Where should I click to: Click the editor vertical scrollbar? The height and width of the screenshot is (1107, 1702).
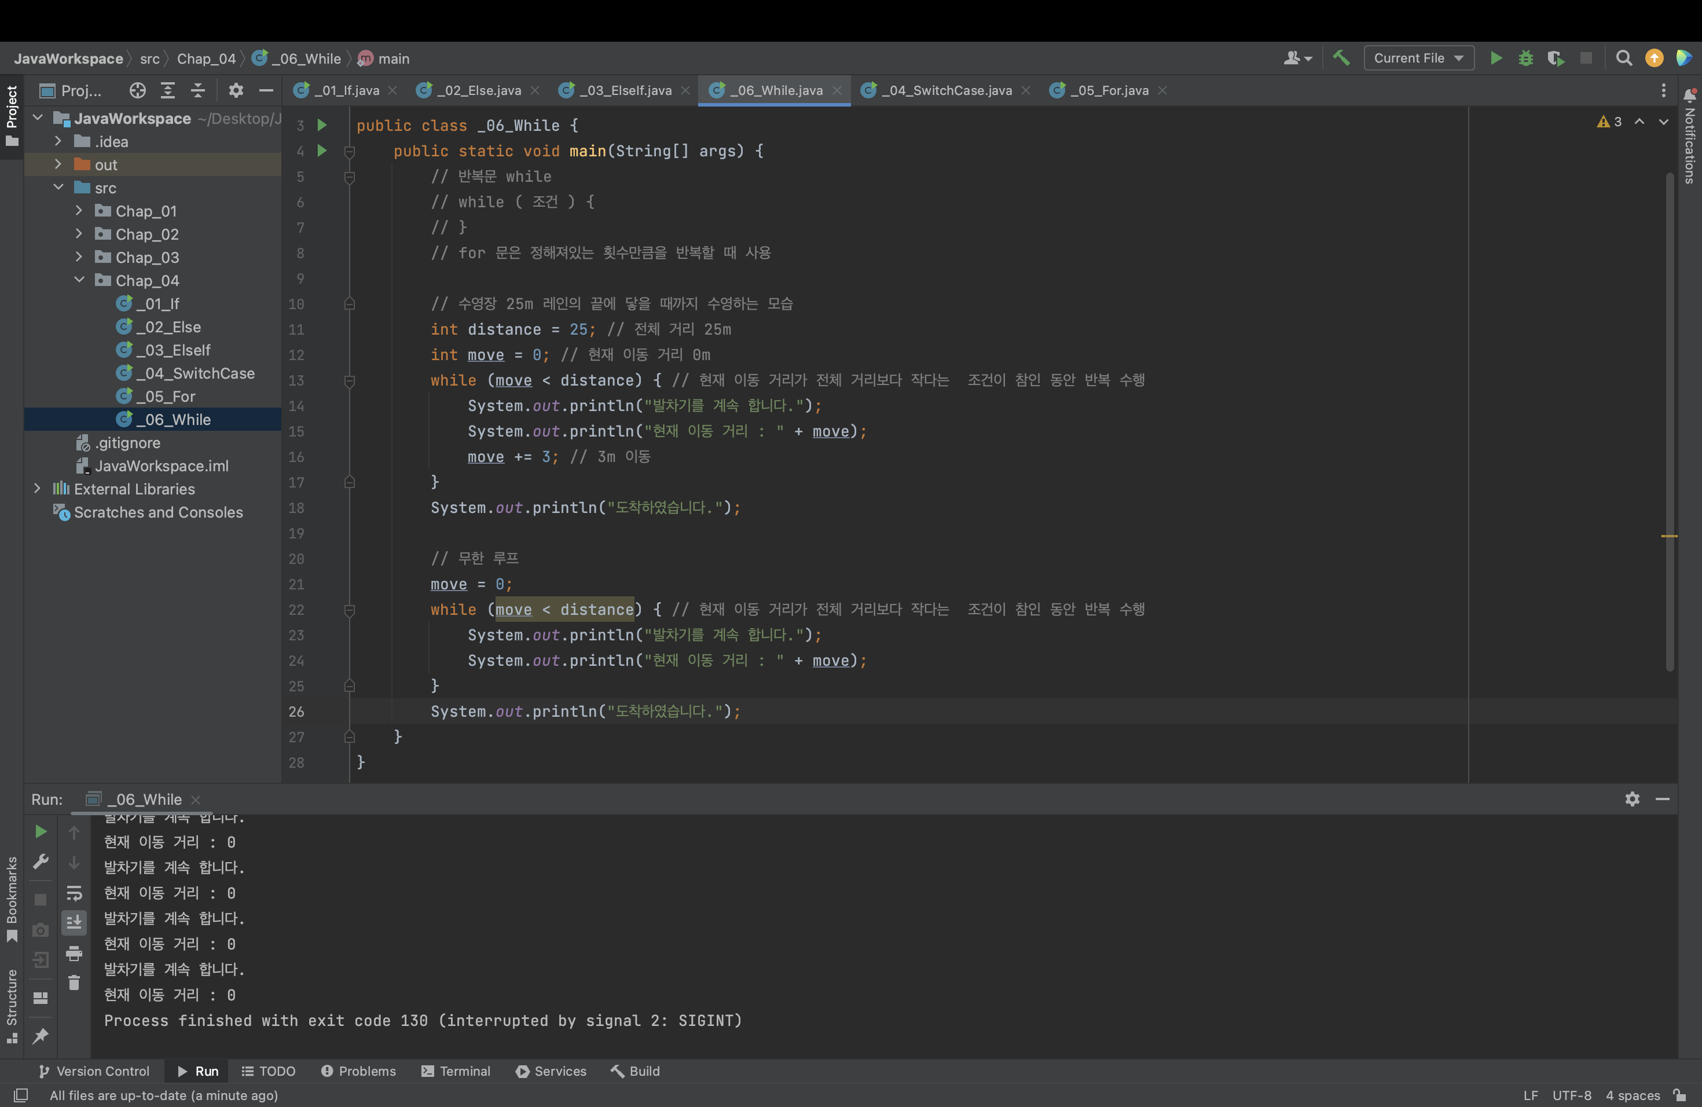tap(1670, 422)
